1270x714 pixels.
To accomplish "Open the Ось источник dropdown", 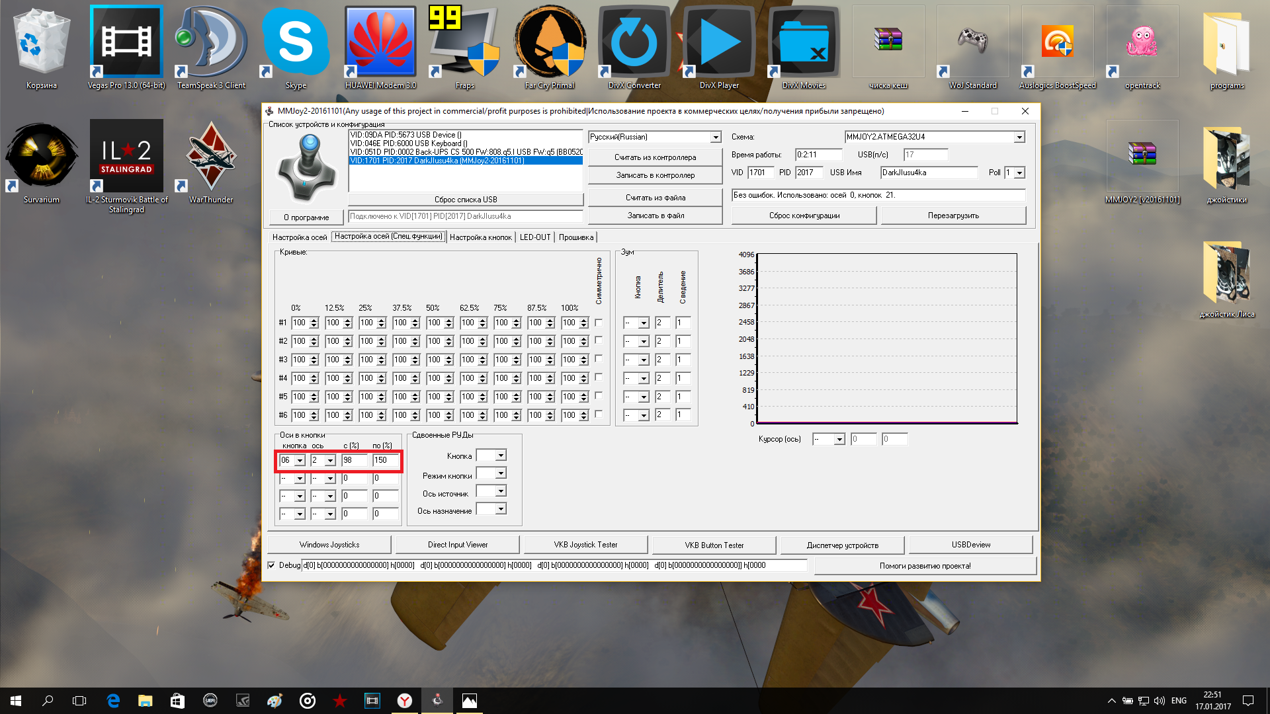I will 501,491.
